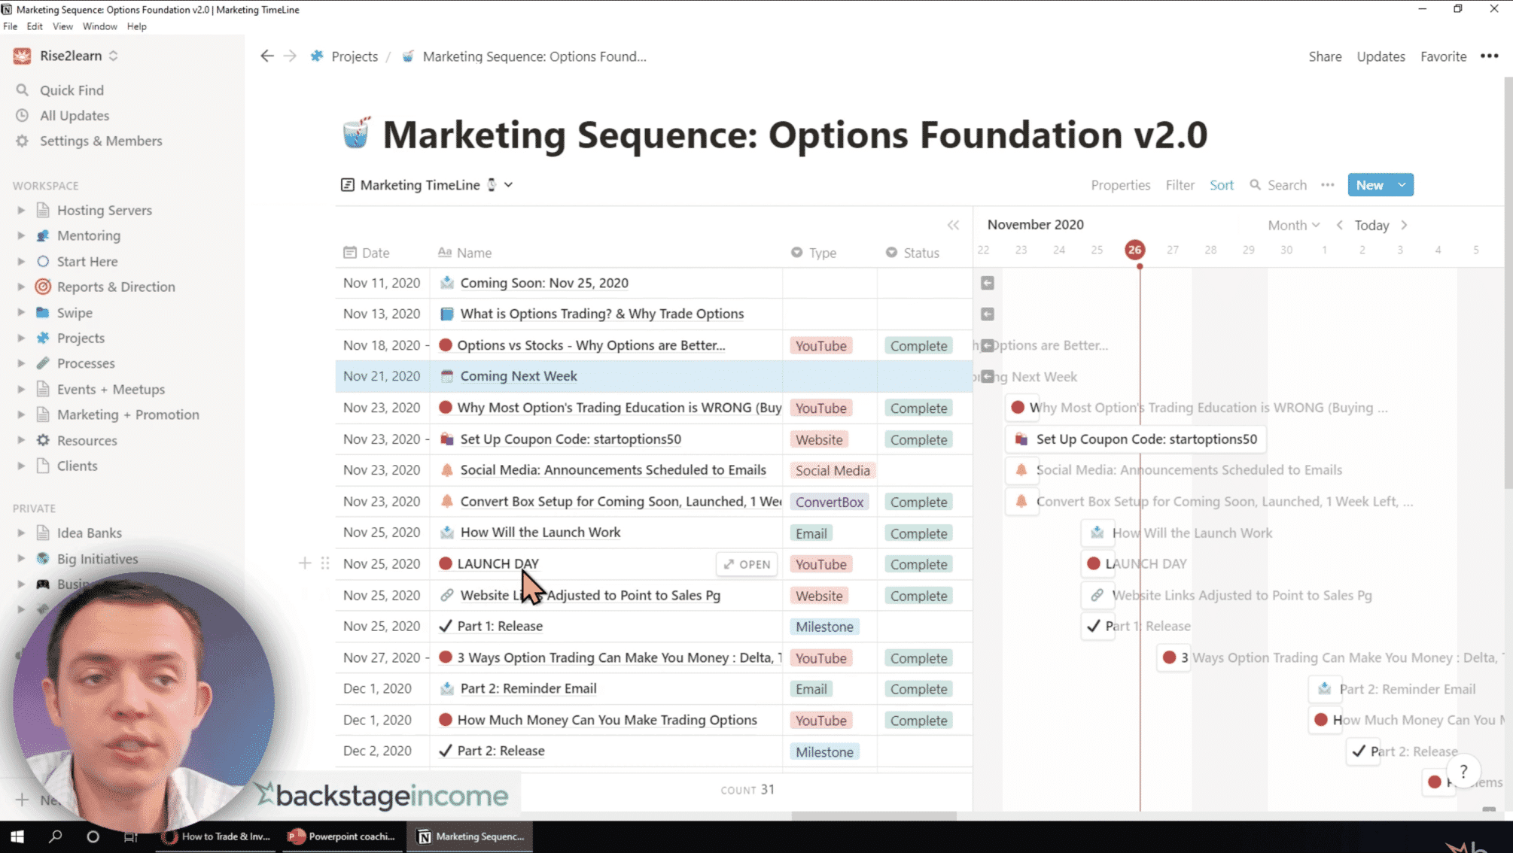Click ConvertBox type tag
The height and width of the screenshot is (853, 1513).
pyautogui.click(x=830, y=502)
